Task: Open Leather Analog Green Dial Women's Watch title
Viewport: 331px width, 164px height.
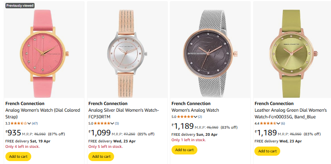Action: tap(291, 113)
